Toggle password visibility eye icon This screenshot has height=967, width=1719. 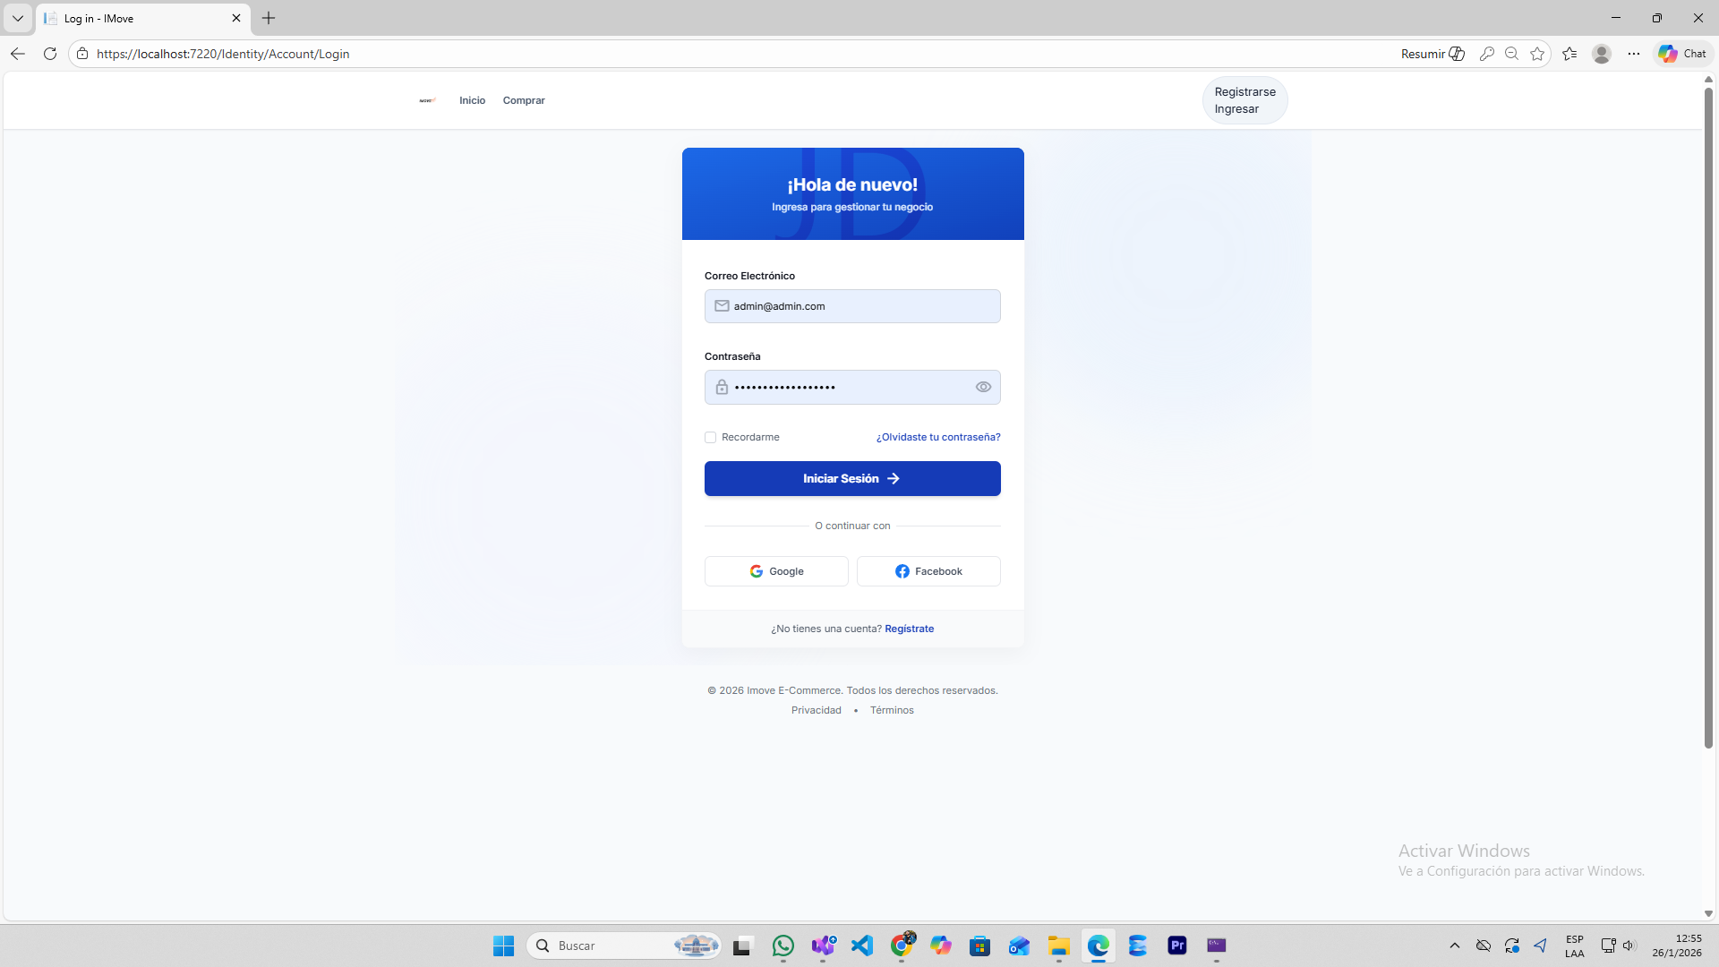click(x=983, y=387)
